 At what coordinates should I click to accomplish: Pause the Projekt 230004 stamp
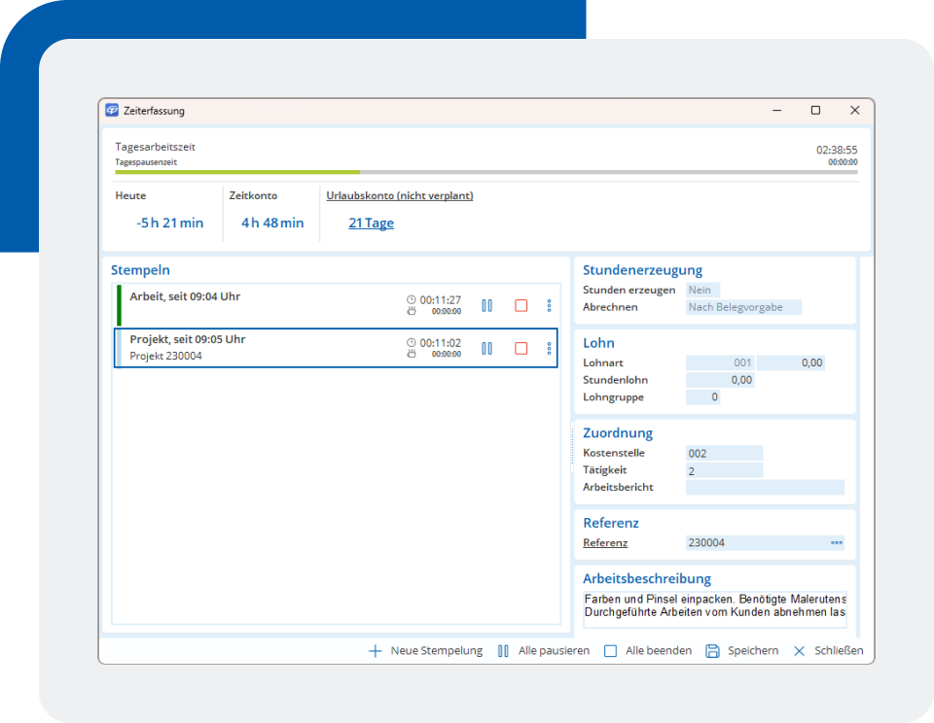tap(486, 348)
